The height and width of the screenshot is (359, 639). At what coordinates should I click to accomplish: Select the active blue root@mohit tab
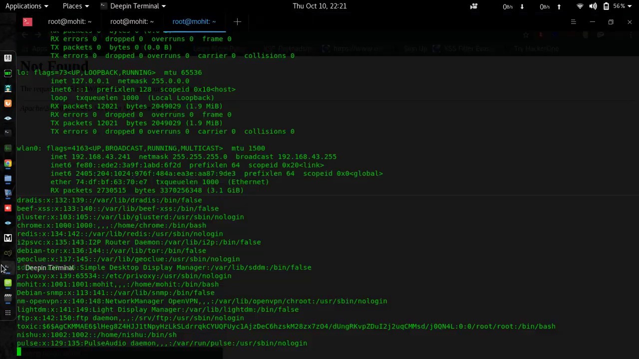[x=194, y=21]
